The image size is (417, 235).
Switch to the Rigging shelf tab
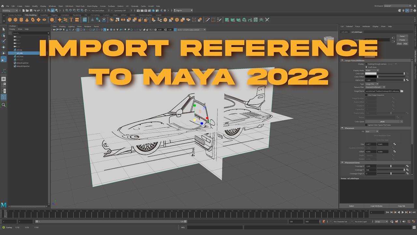(x=54, y=15)
